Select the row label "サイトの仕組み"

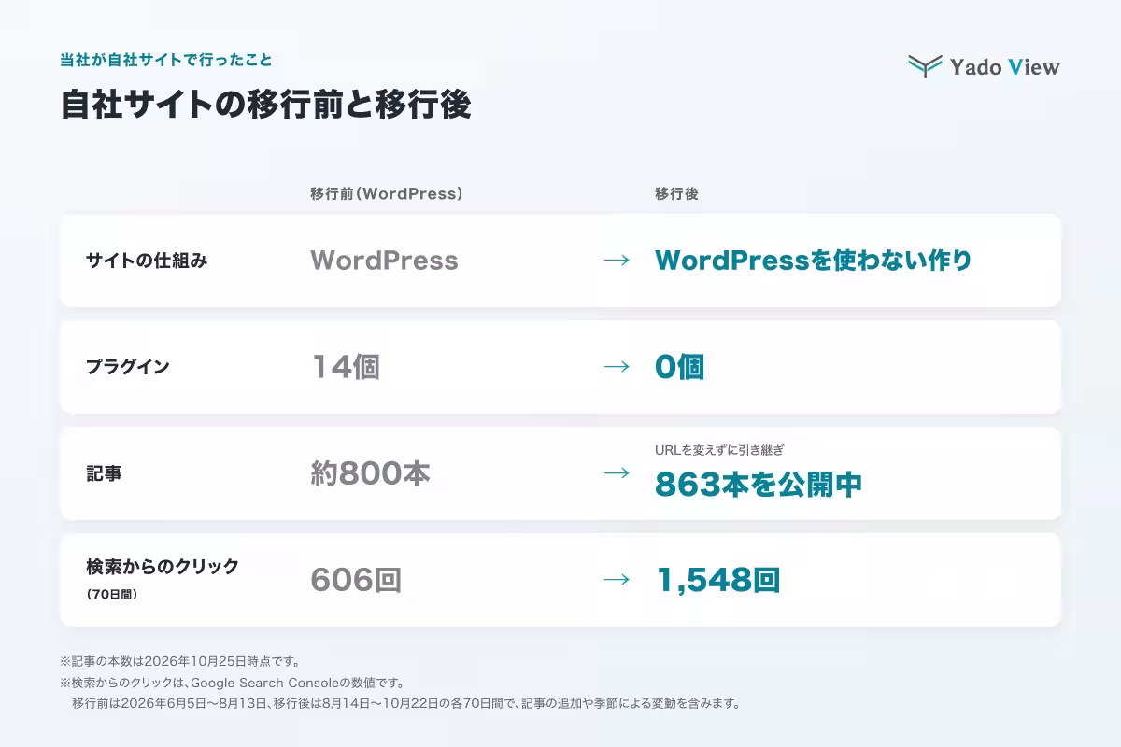click(147, 261)
